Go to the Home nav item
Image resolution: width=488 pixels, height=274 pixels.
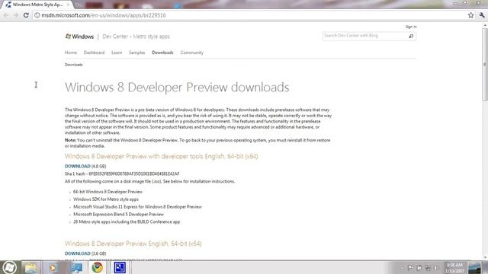coord(71,53)
